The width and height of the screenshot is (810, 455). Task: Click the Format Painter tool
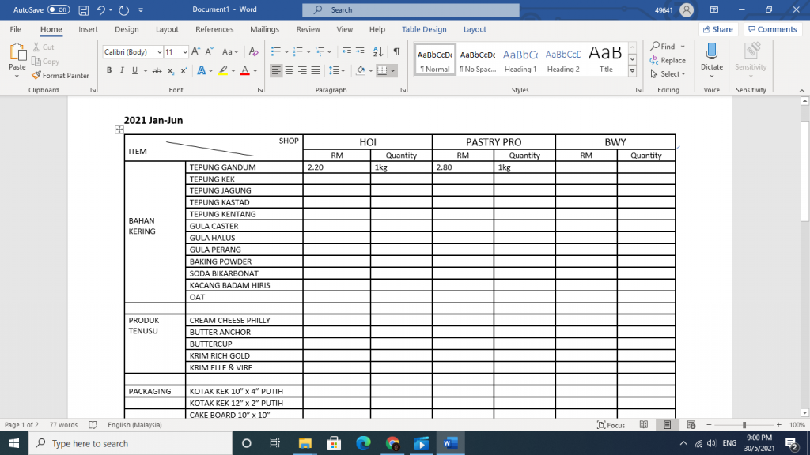61,76
